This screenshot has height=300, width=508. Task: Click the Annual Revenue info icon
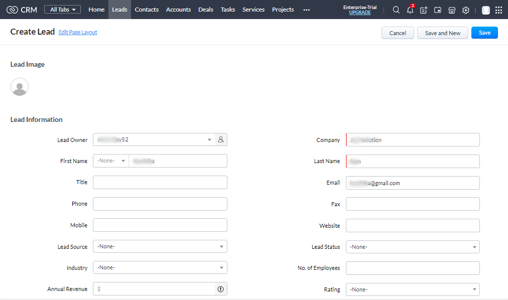[x=221, y=289]
